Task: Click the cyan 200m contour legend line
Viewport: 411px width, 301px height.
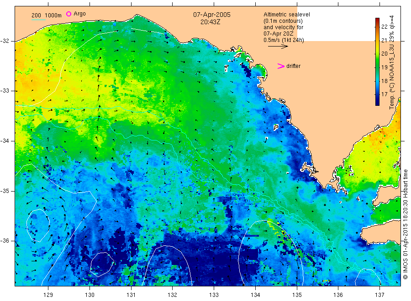Action: pyautogui.click(x=38, y=20)
